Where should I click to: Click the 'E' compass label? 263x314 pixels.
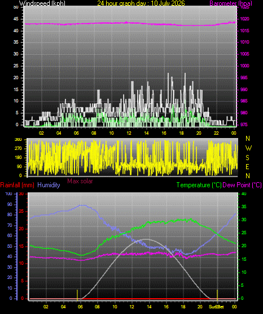click(x=247, y=167)
